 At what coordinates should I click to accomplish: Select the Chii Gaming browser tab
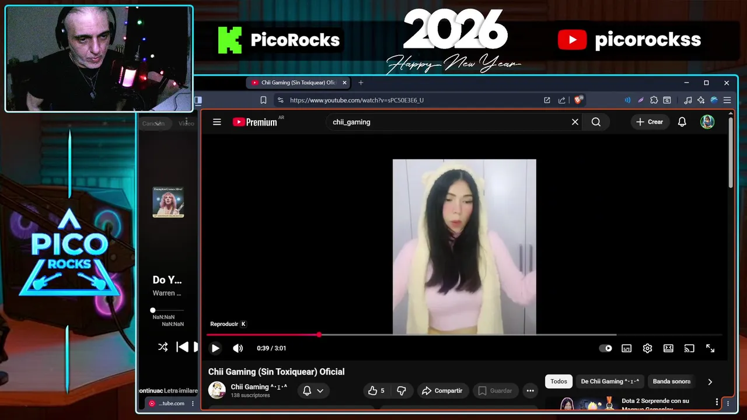(x=298, y=83)
